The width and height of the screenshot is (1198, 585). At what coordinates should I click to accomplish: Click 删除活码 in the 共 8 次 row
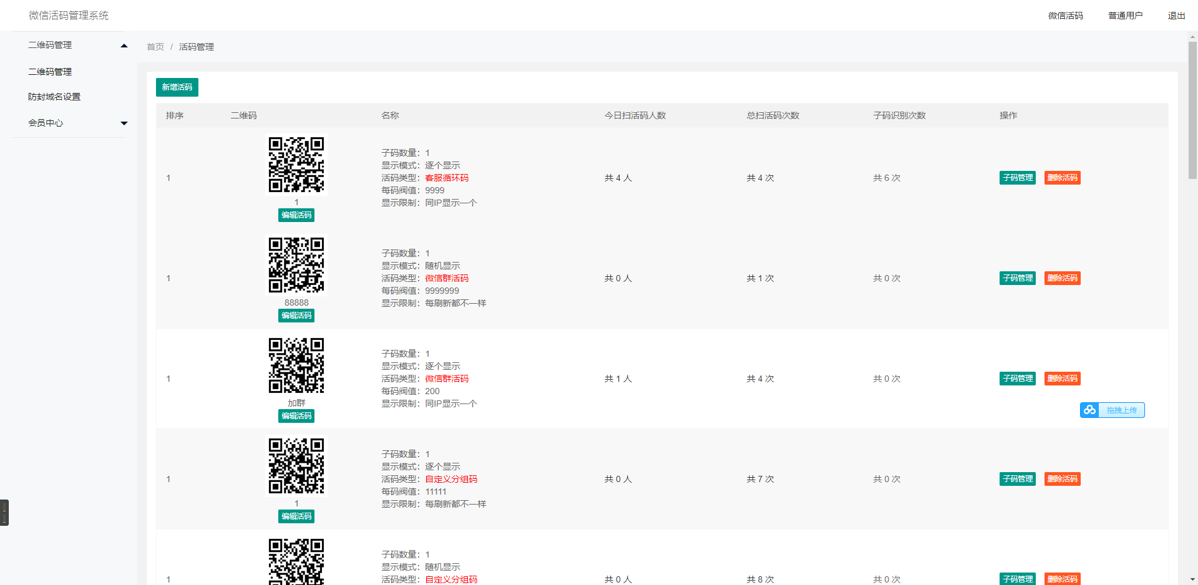1063,579
